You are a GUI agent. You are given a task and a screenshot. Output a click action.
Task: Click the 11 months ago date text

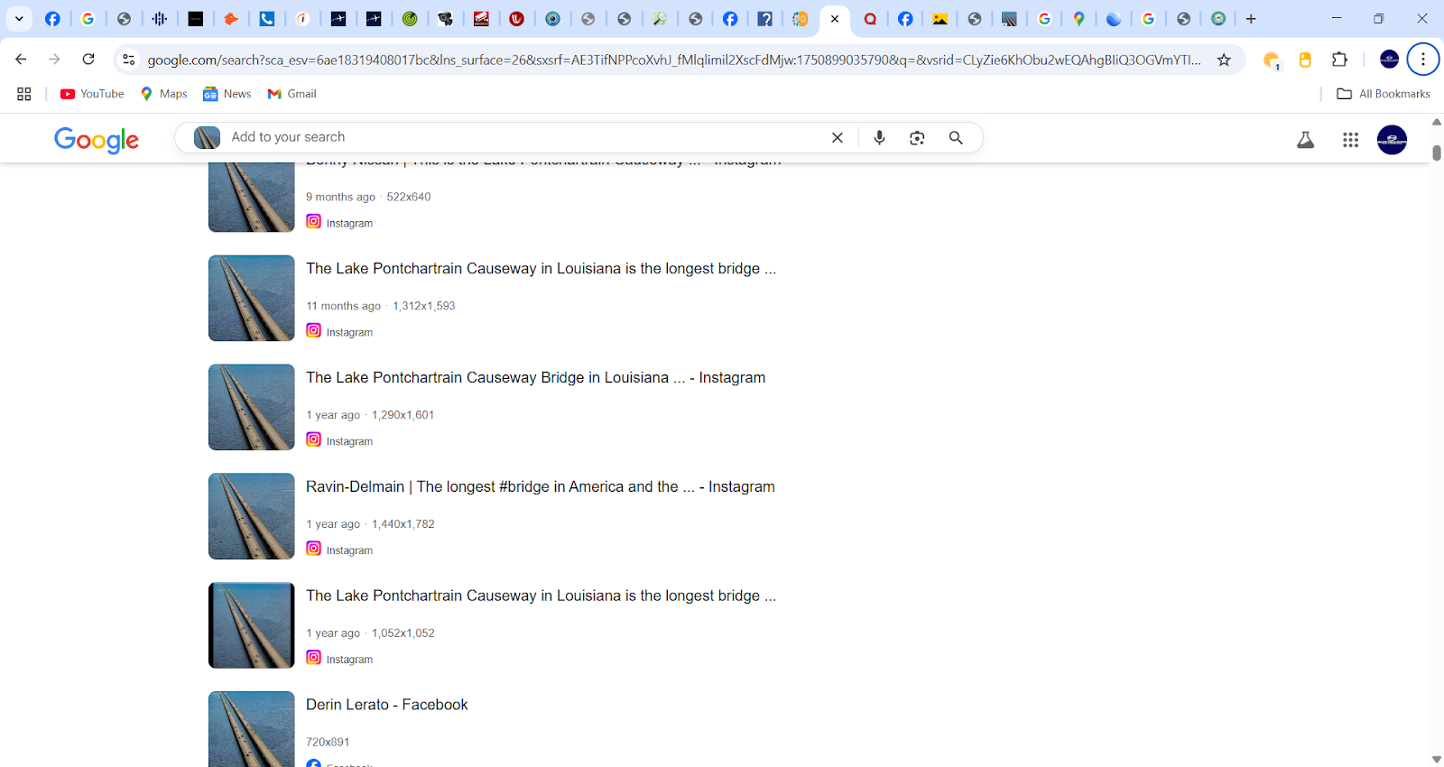[x=343, y=306]
